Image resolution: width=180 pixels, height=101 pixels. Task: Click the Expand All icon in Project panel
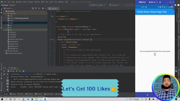pyautogui.click(x=36, y=8)
